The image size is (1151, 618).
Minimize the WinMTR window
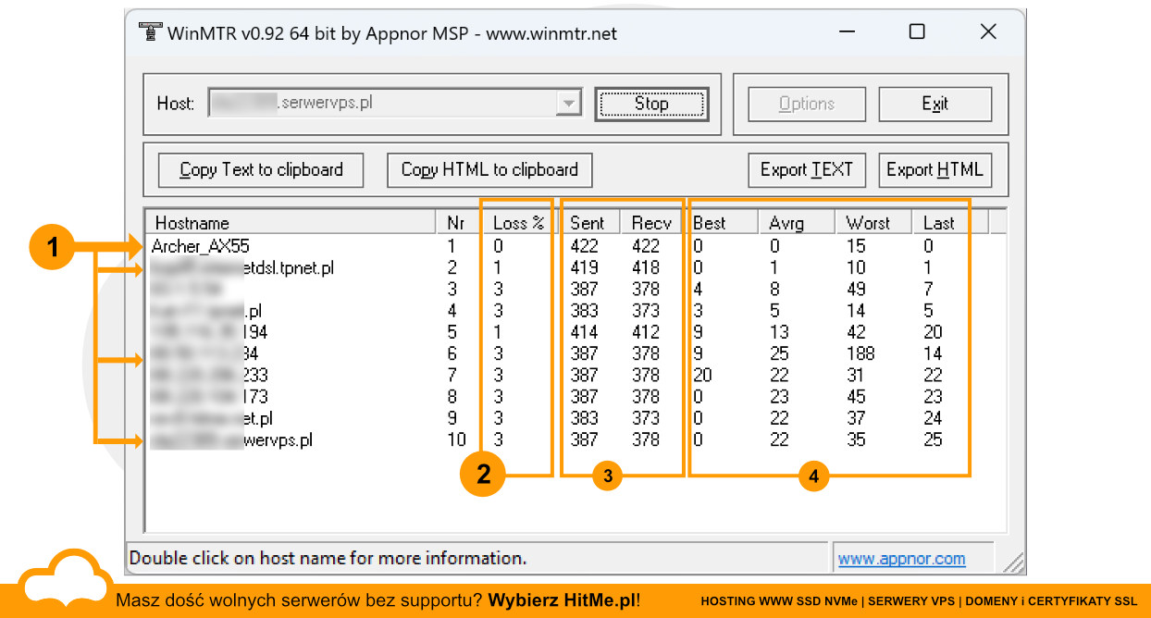848,32
